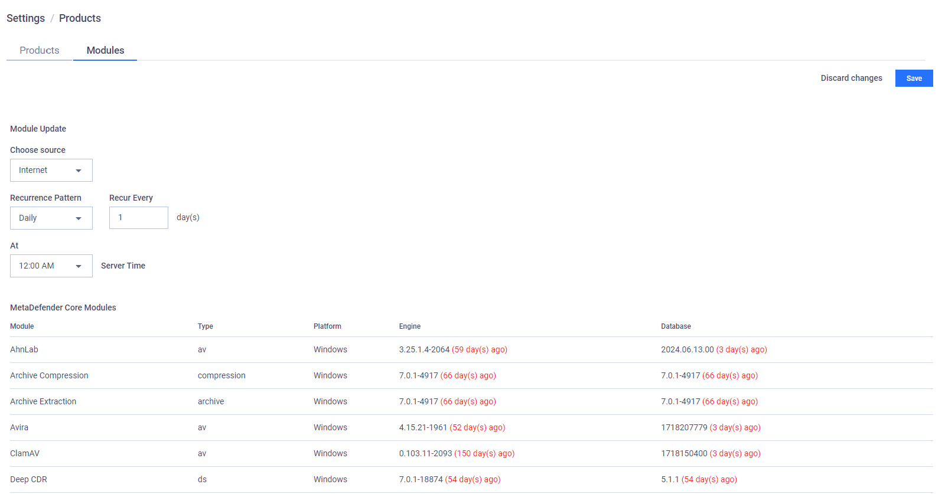This screenshot has width=945, height=494.
Task: Click Avira engine version 4.15.21-1961
Action: point(423,427)
